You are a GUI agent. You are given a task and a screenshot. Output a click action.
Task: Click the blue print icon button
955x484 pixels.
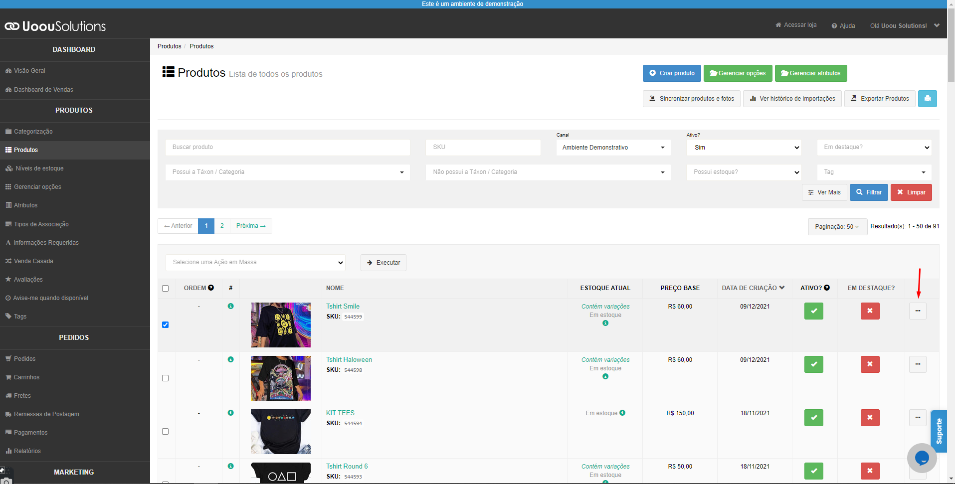pyautogui.click(x=927, y=99)
